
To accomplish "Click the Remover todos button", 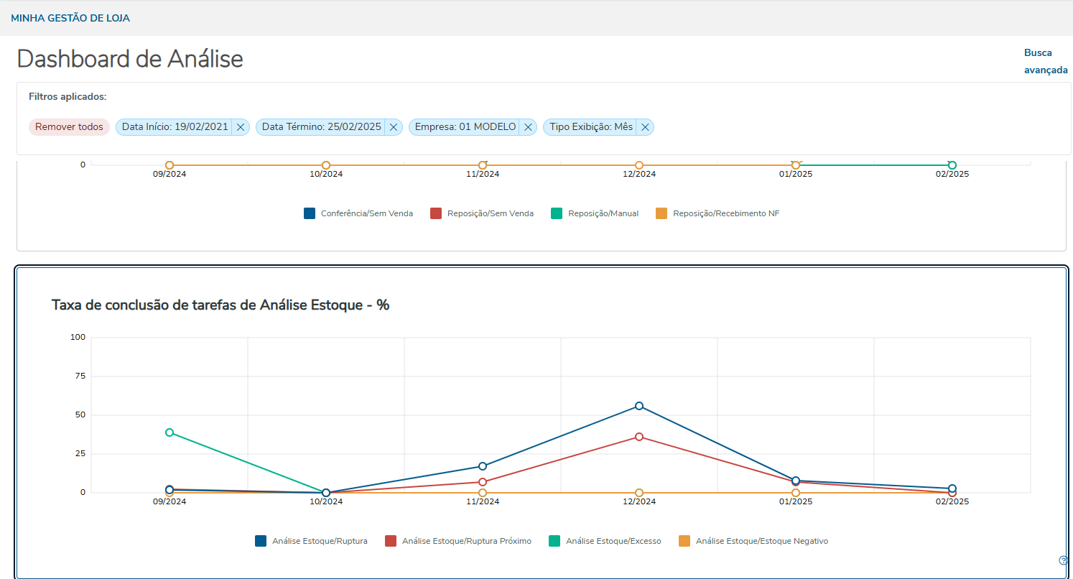I will pos(69,127).
